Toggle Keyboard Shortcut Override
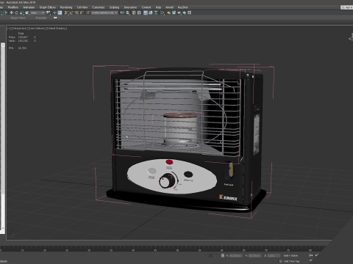 pyautogui.click(x=60, y=12)
